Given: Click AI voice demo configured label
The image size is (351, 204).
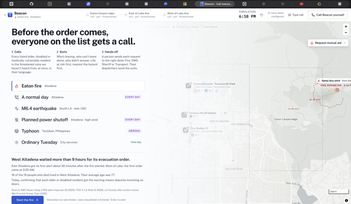Looking at the screenshot, I should pyautogui.click(x=276, y=15).
